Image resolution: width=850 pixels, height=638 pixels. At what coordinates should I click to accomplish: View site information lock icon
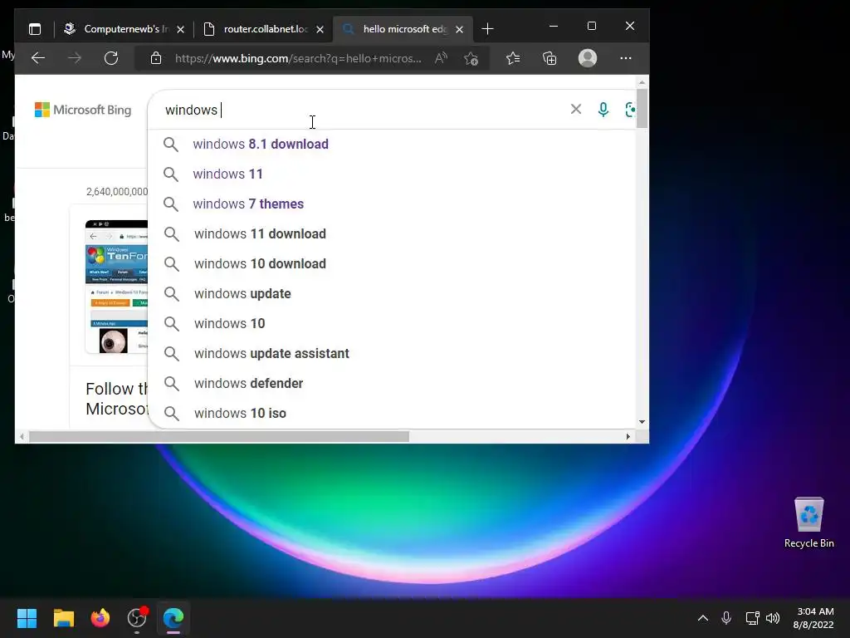(156, 58)
